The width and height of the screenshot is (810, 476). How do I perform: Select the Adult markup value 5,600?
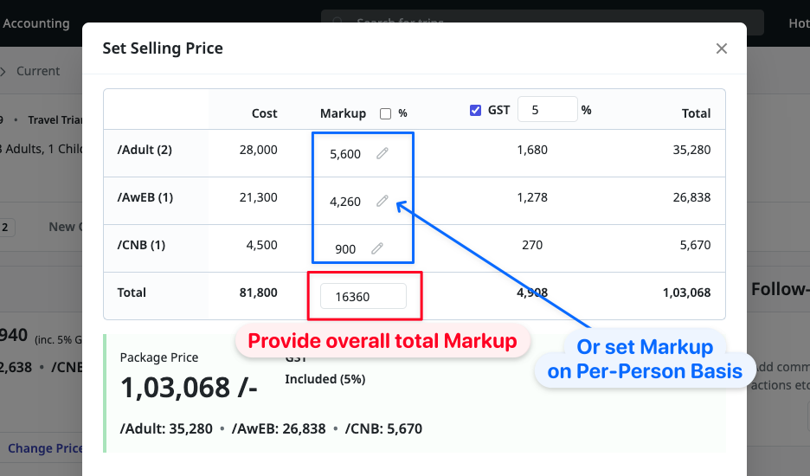click(345, 154)
